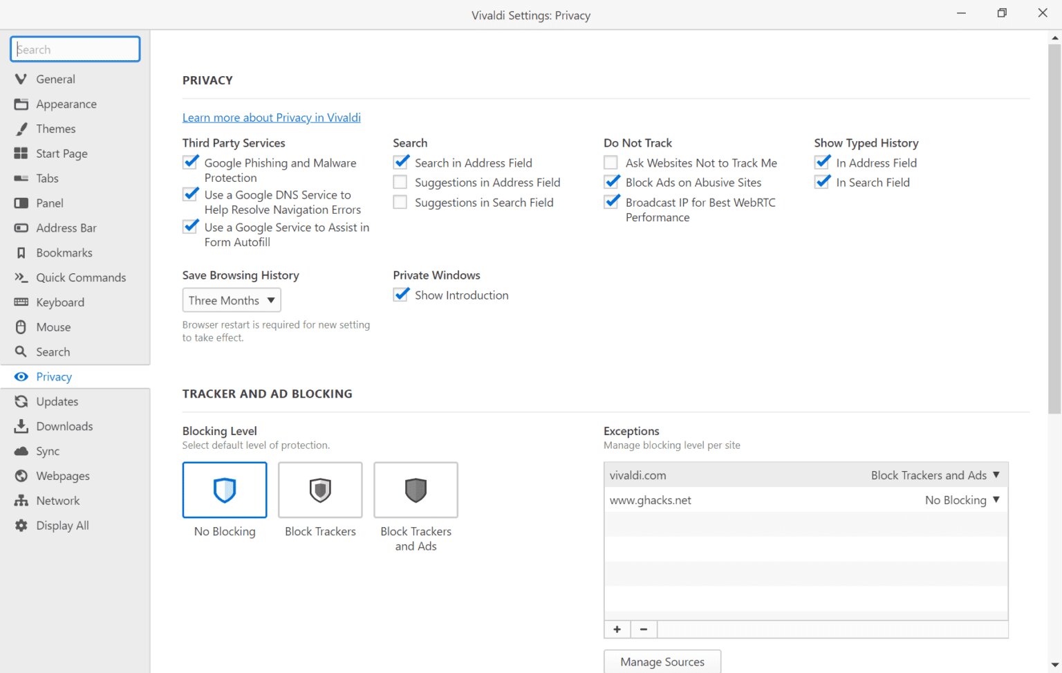The height and width of the screenshot is (673, 1062).
Task: Click the Privacy eye icon
Action: 21,377
